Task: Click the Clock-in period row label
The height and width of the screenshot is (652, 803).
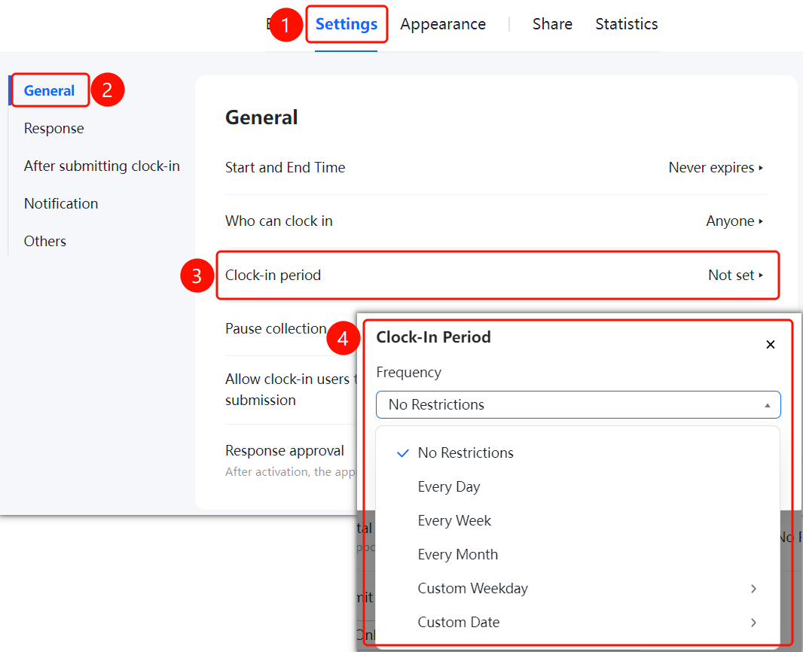Action: [273, 276]
